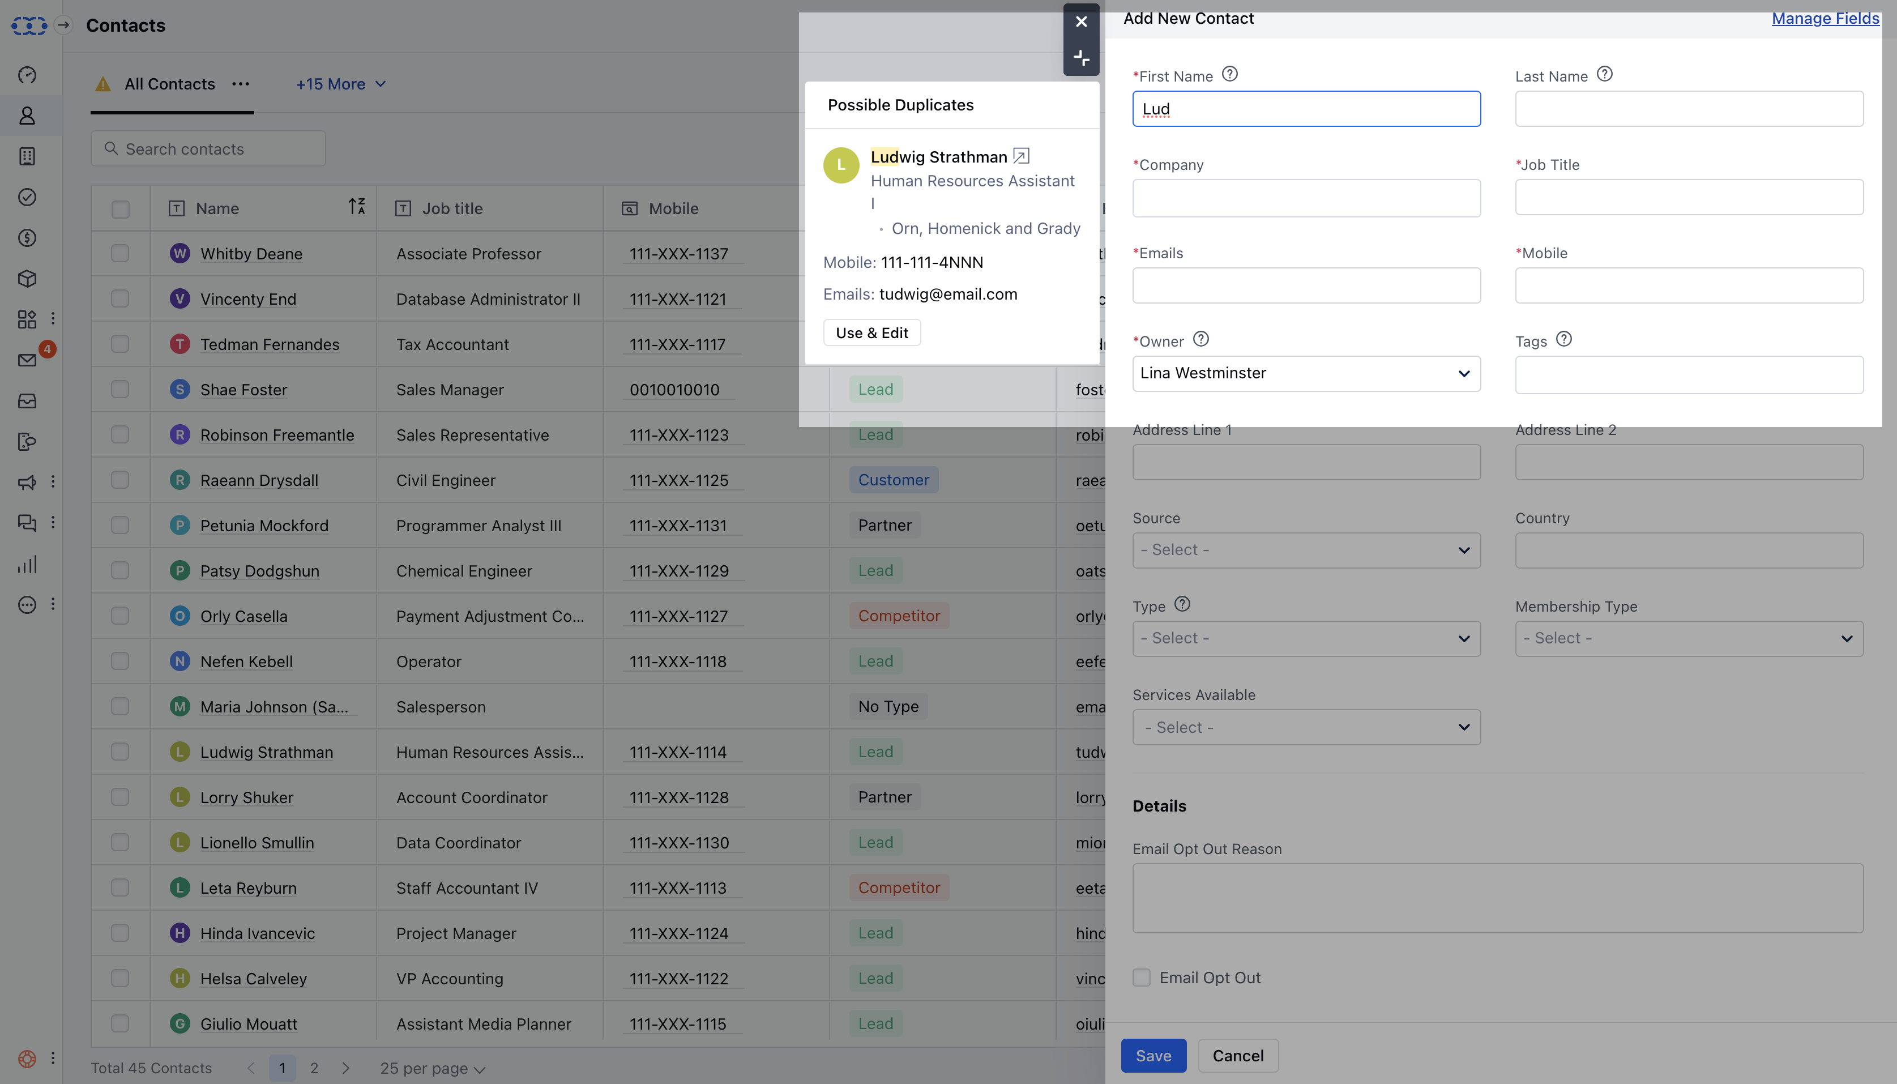Click the First Name help icon
The image size is (1897, 1084).
1229,74
